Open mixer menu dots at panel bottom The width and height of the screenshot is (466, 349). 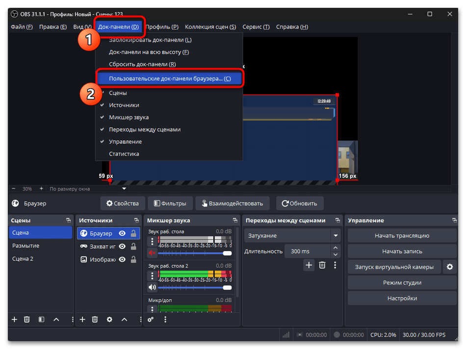coord(165,320)
